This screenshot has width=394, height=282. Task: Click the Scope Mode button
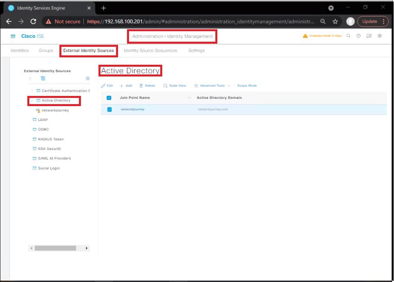(x=247, y=86)
